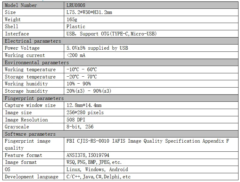Click the Development language value cell

[x=151, y=177]
